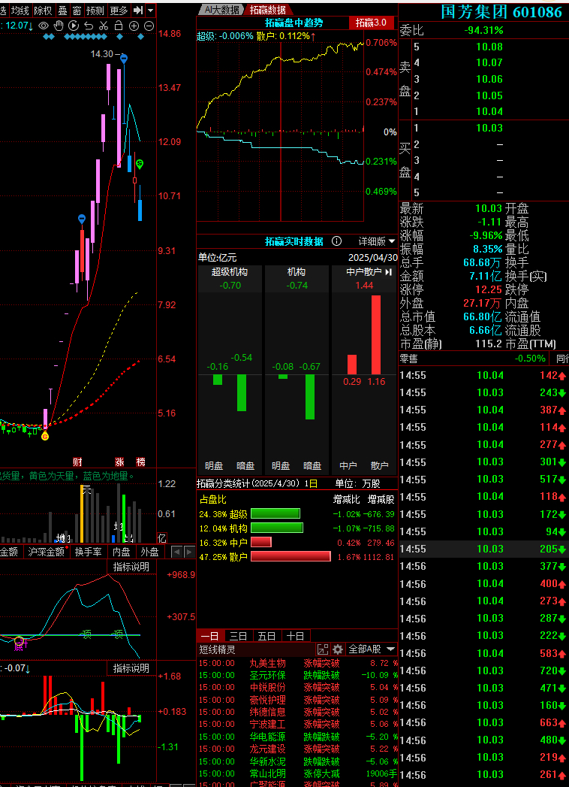Select the 换手率 indicator tab
This screenshot has height=787, width=569.
(89, 552)
